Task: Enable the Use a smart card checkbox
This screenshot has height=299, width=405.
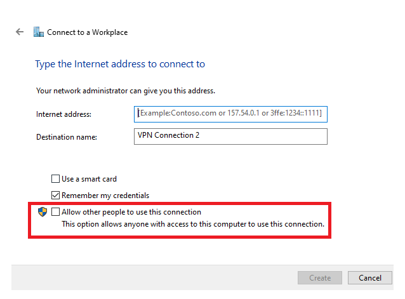Action: [56, 179]
